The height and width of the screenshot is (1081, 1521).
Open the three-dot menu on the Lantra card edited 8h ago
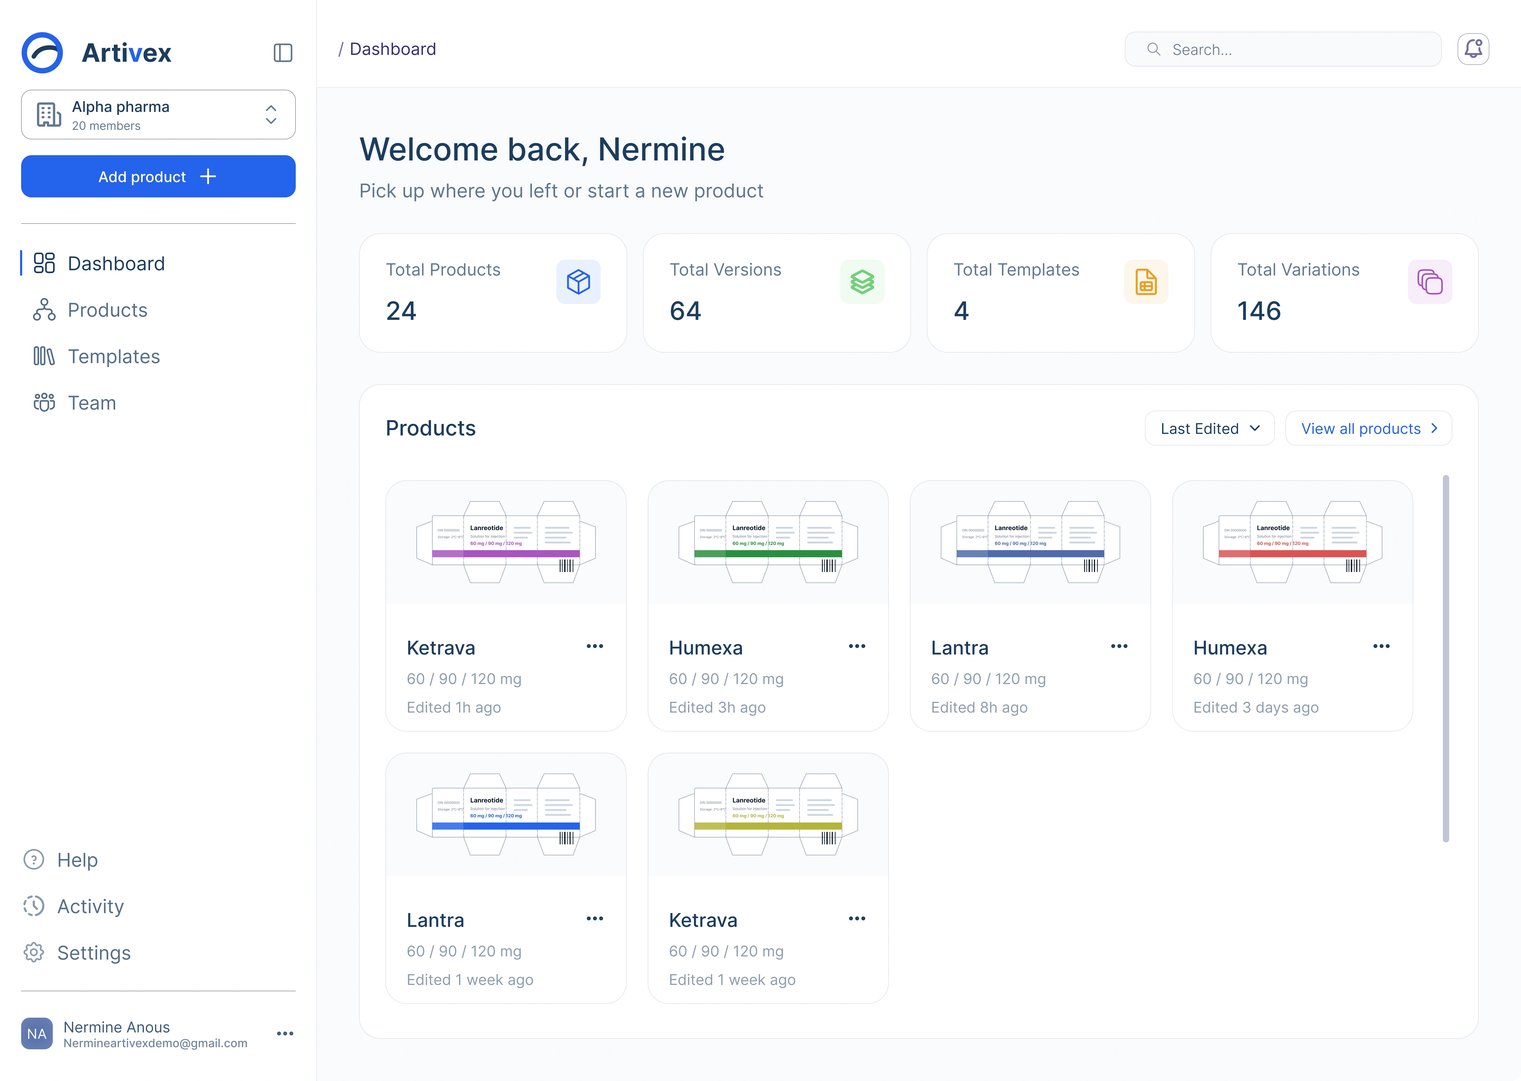click(1119, 646)
